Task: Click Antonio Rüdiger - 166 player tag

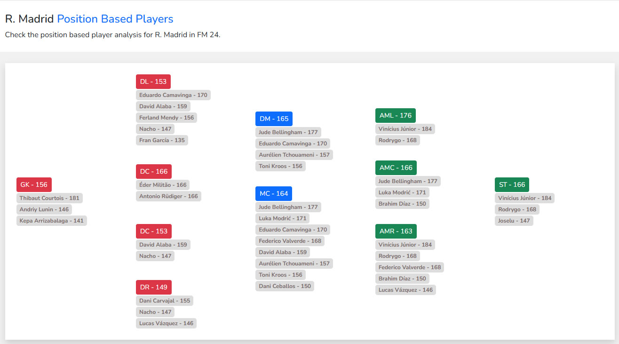Action: (168, 196)
